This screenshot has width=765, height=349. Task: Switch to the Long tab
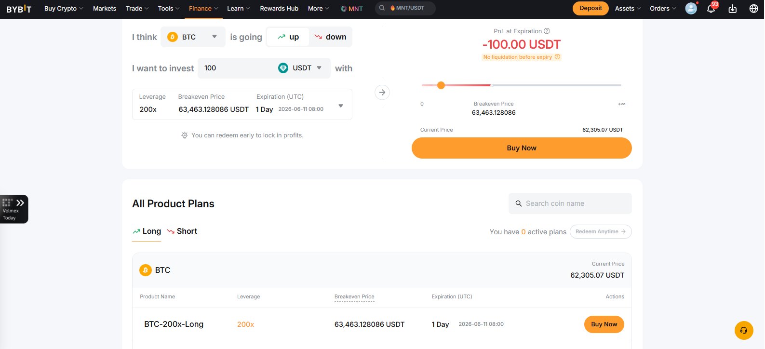click(x=147, y=231)
